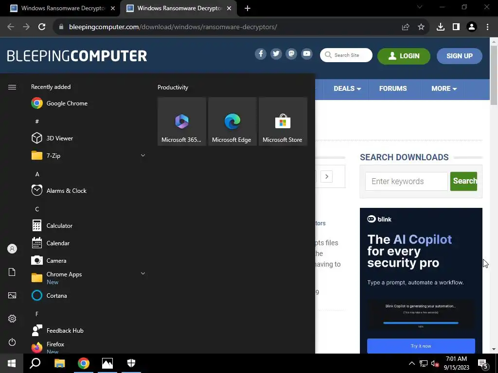Open the MORE dropdown menu
Image resolution: width=498 pixels, height=373 pixels.
[x=444, y=89]
